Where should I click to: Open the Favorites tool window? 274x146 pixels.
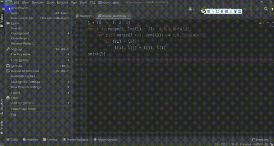click(2, 127)
